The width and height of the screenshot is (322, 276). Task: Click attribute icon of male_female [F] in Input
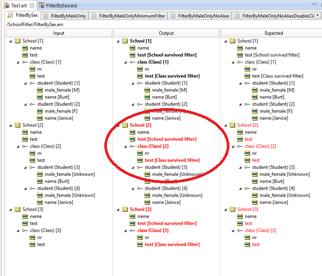pos(39,111)
